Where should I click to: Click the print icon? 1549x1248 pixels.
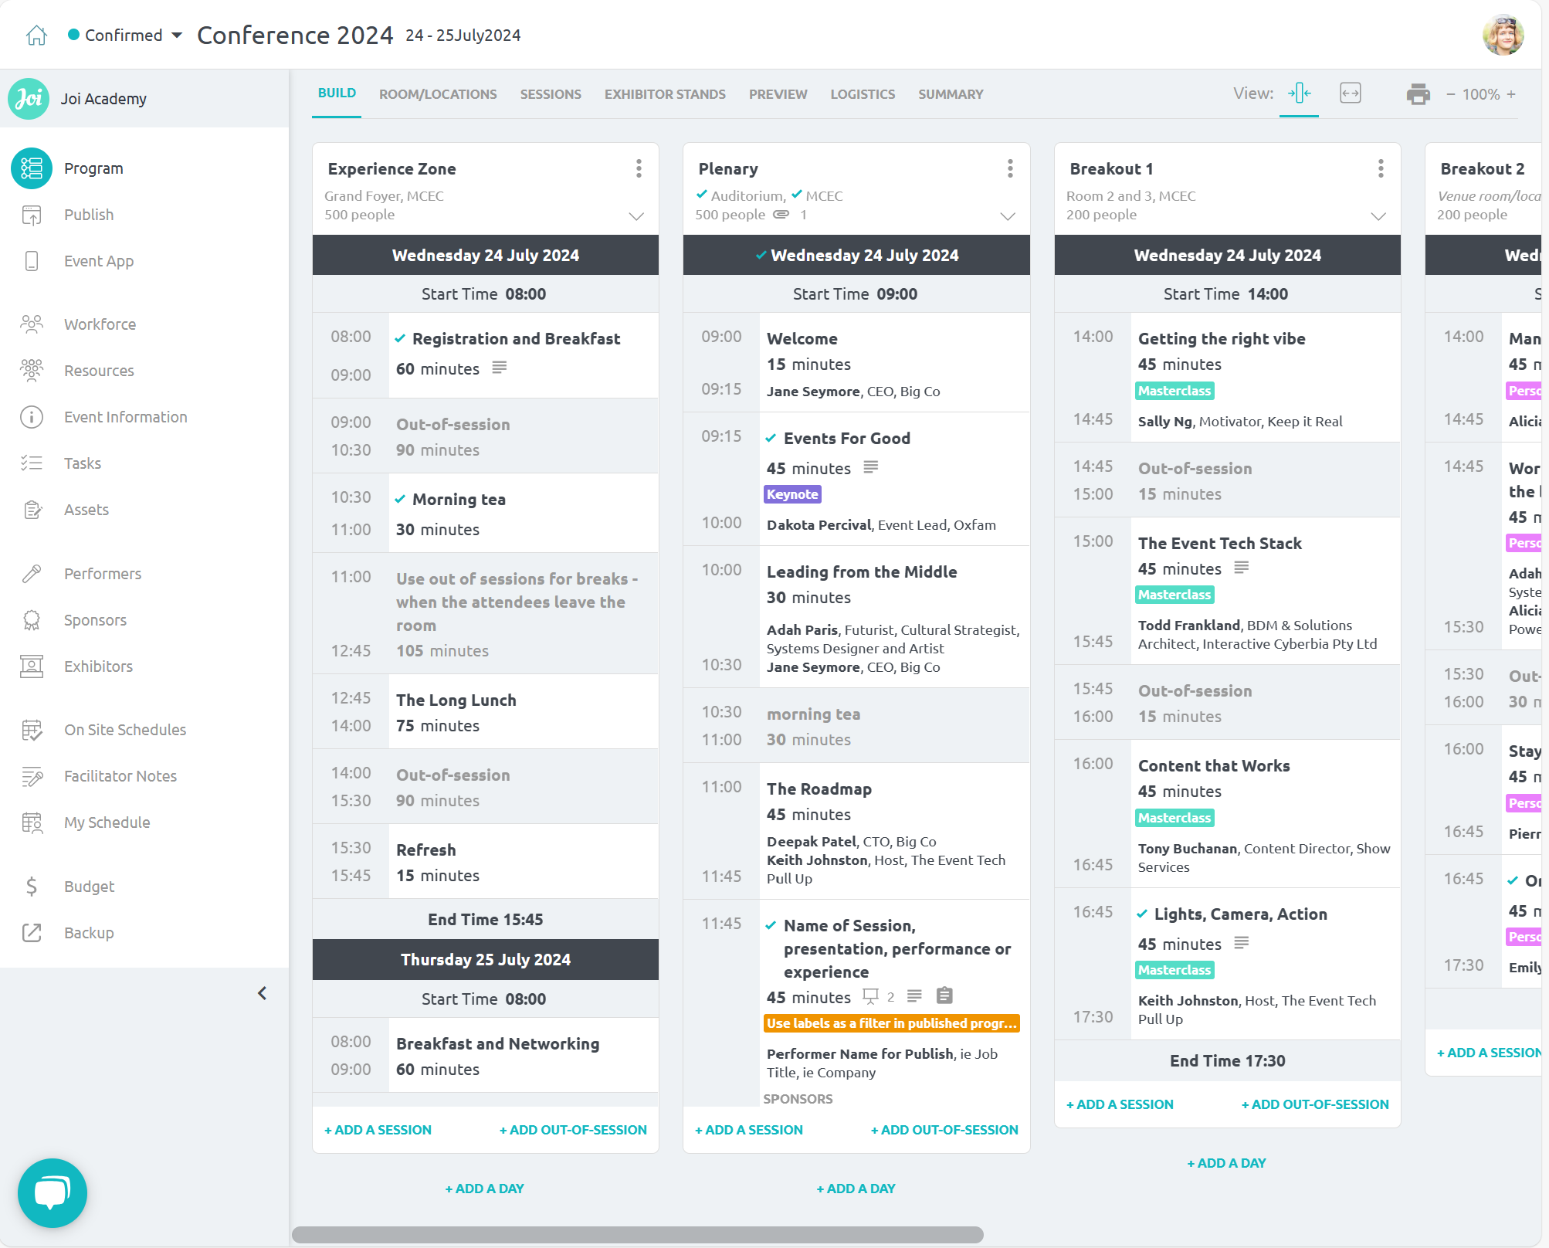tap(1418, 94)
